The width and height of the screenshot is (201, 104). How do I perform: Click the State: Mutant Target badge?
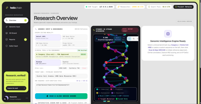point(130,30)
